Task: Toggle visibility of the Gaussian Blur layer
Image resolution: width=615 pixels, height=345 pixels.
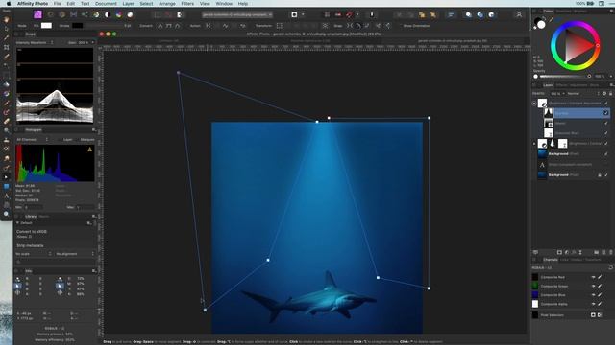Action: click(606, 133)
